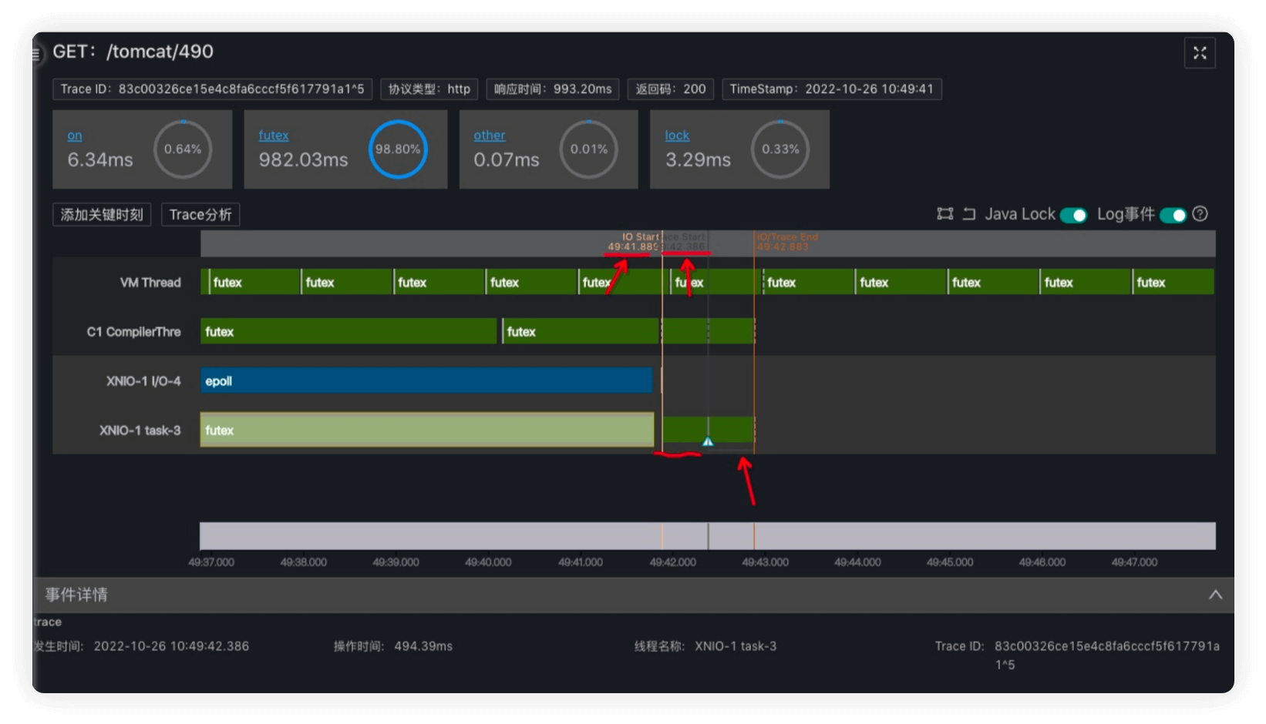Click the Trace分析 button
The height and width of the screenshot is (724, 1266).
pyautogui.click(x=200, y=215)
